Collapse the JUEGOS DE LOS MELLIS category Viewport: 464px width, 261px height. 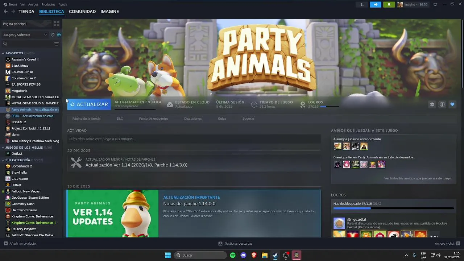(3, 148)
